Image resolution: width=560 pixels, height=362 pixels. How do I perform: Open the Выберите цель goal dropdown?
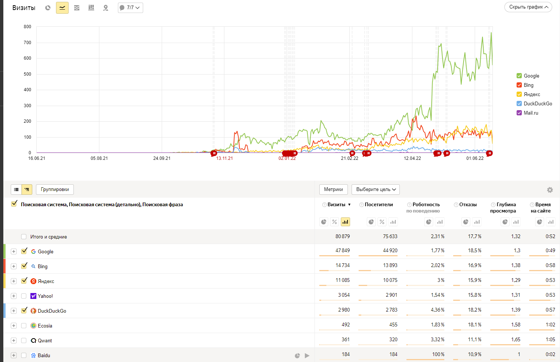pyautogui.click(x=375, y=190)
